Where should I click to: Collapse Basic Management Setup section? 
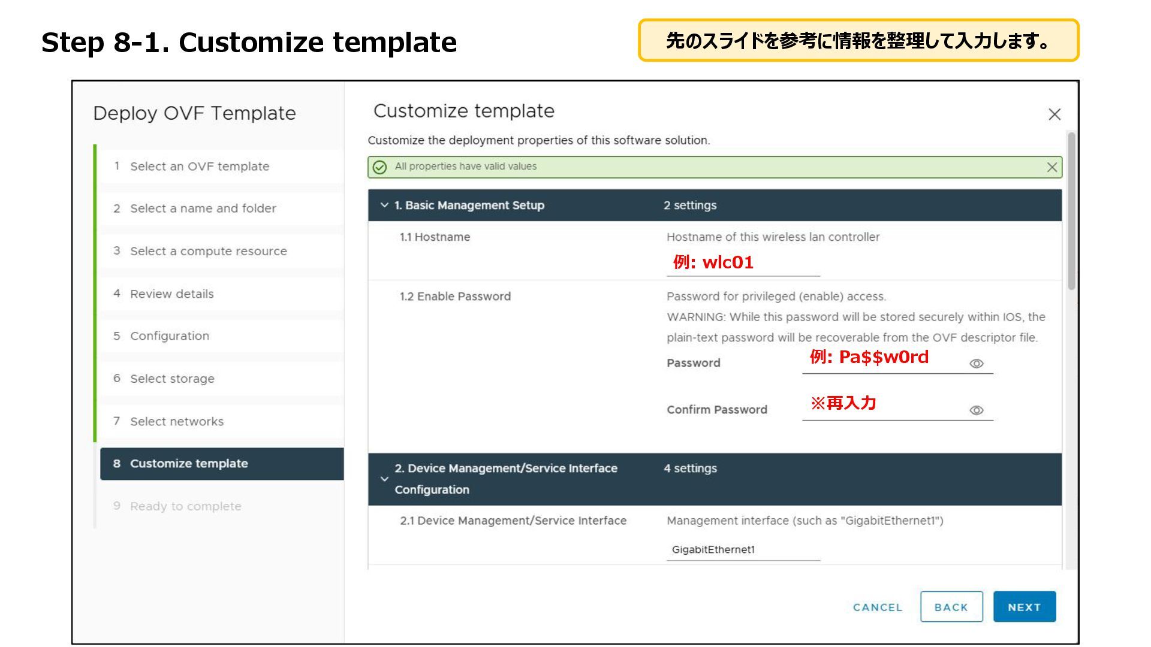384,205
